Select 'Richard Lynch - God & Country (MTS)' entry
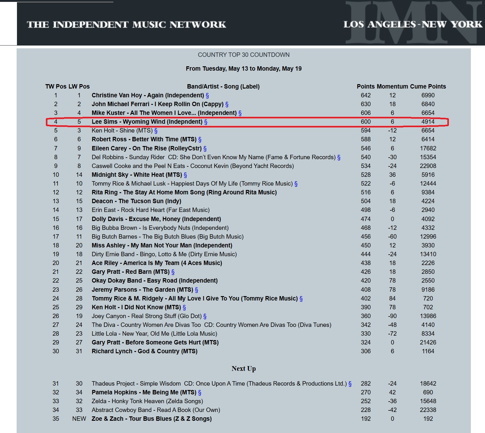This screenshot has height=433, width=485. point(144,351)
